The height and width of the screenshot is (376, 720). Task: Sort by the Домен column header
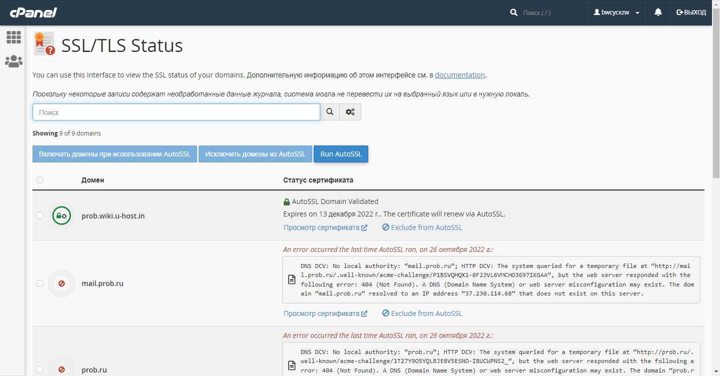(93, 180)
